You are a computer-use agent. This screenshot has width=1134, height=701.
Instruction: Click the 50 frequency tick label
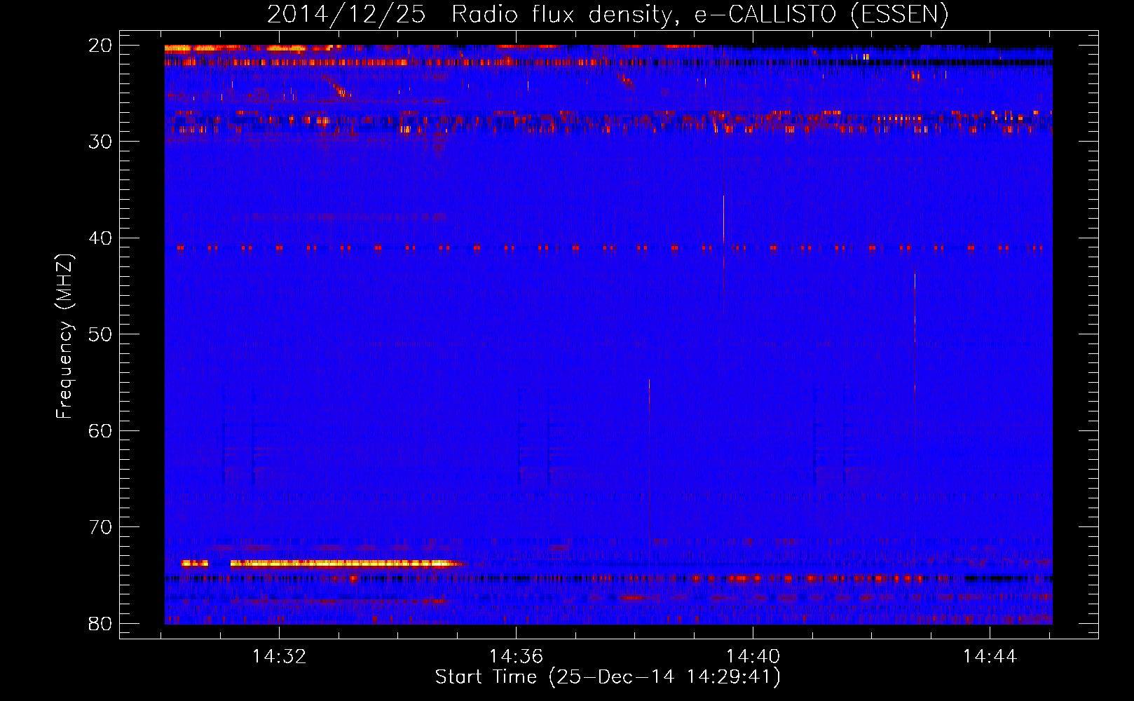101,334
